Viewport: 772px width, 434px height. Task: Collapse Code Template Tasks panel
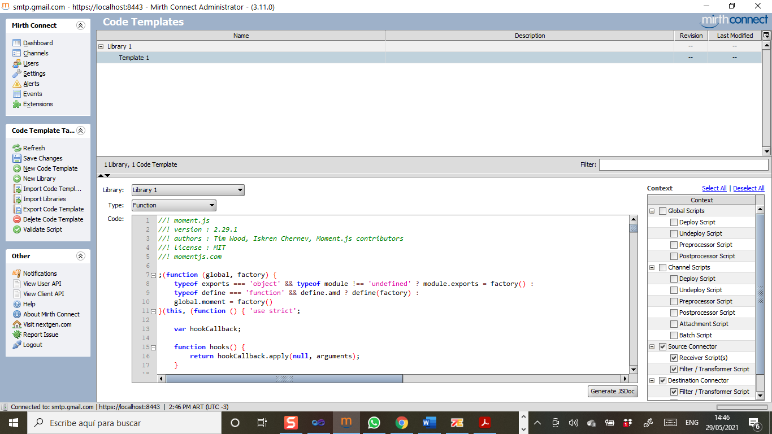(x=80, y=131)
